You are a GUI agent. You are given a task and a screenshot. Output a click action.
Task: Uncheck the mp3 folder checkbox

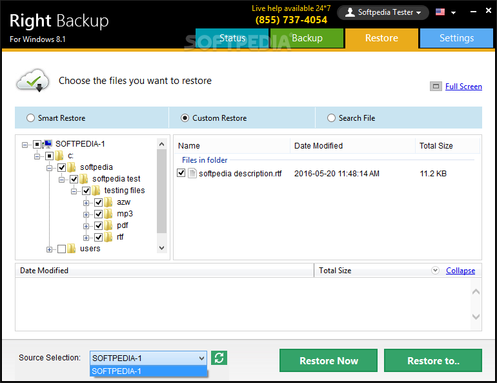click(98, 214)
